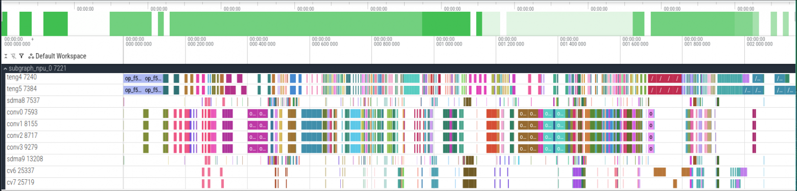Select the conv2 8717 track label
The width and height of the screenshot is (797, 191).
click(x=22, y=136)
